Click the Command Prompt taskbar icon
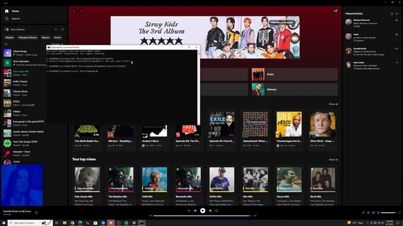The image size is (403, 226). (x=142, y=223)
